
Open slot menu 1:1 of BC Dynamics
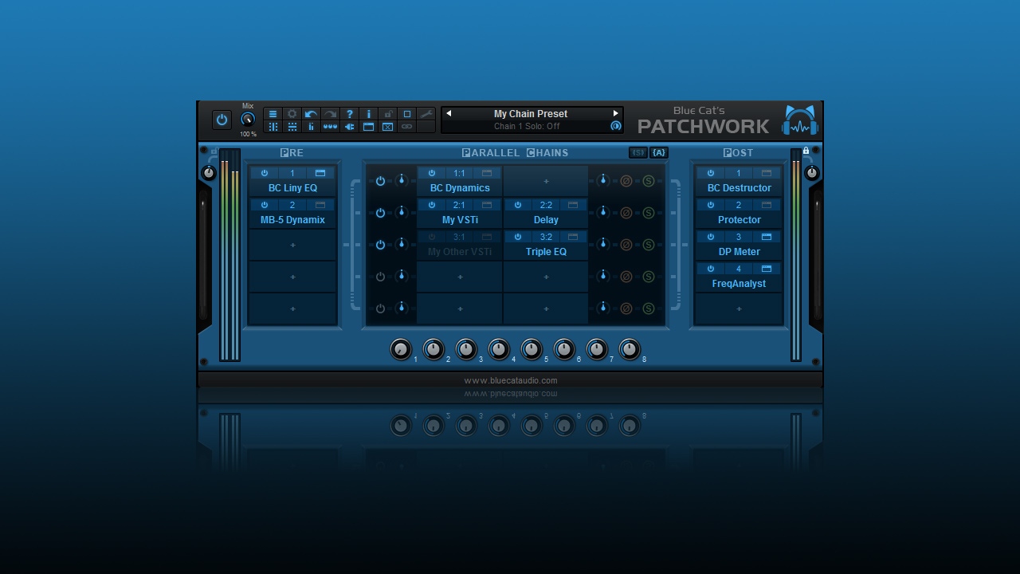(x=459, y=173)
